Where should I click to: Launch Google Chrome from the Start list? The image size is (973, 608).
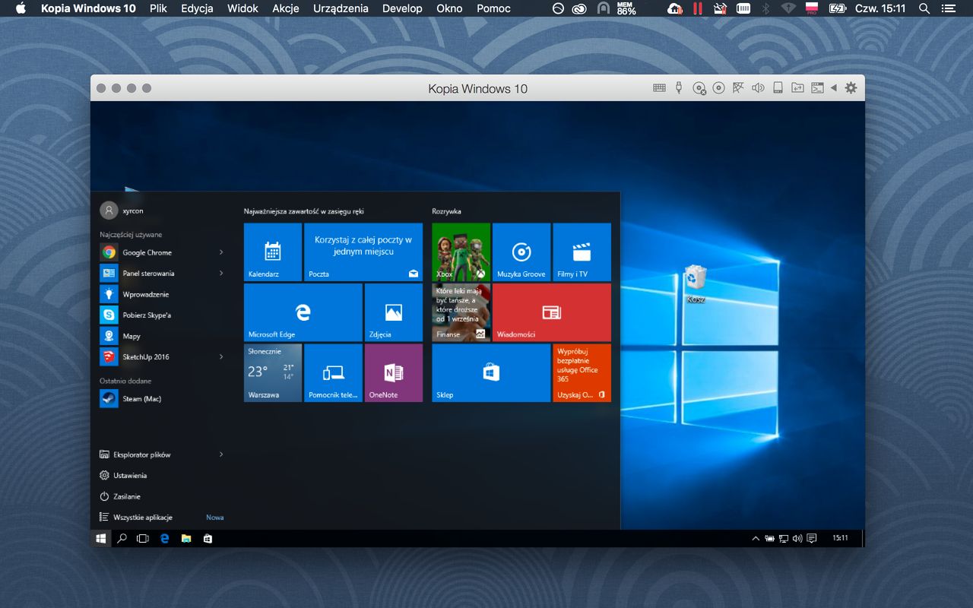click(x=162, y=252)
